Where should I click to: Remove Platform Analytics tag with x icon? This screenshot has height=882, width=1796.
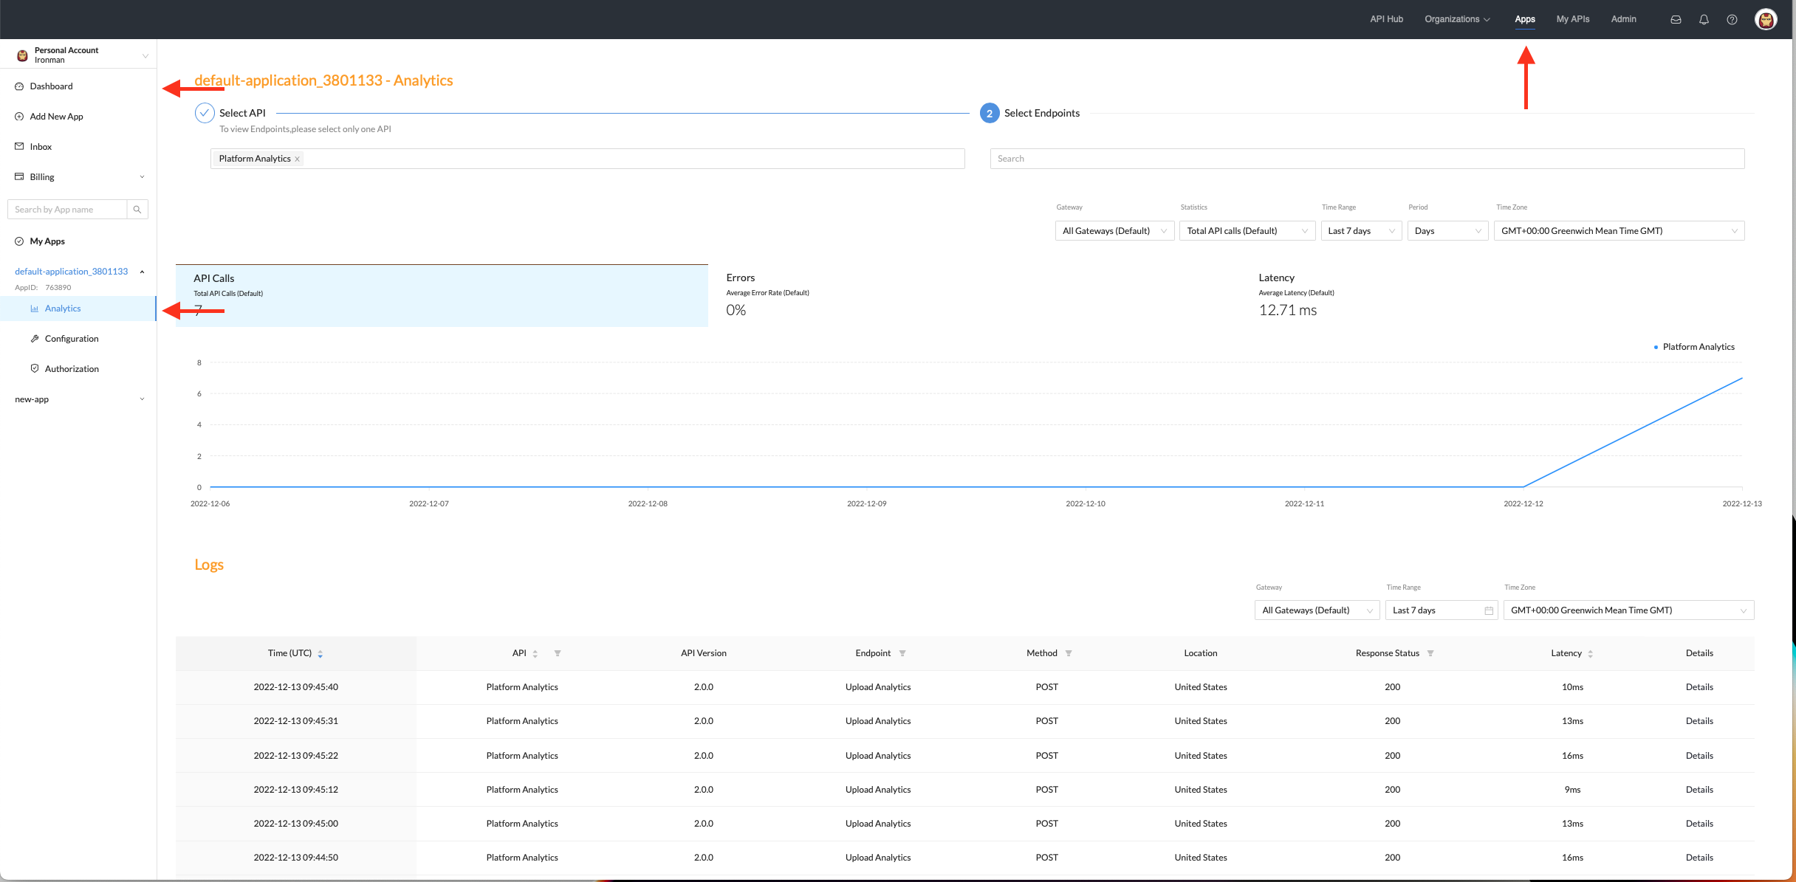(298, 159)
